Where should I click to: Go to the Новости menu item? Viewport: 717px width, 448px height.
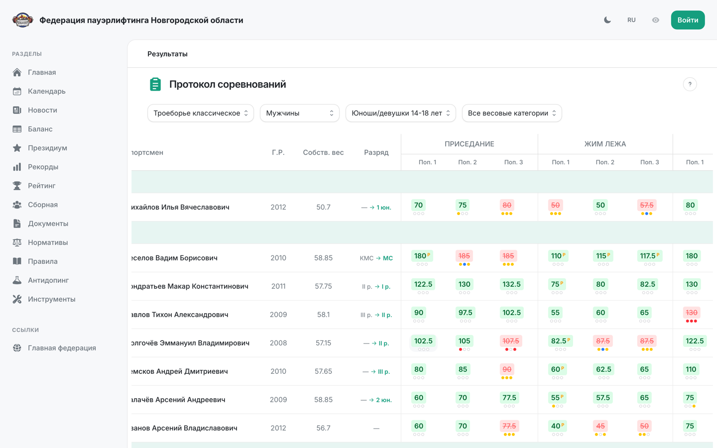(42, 110)
